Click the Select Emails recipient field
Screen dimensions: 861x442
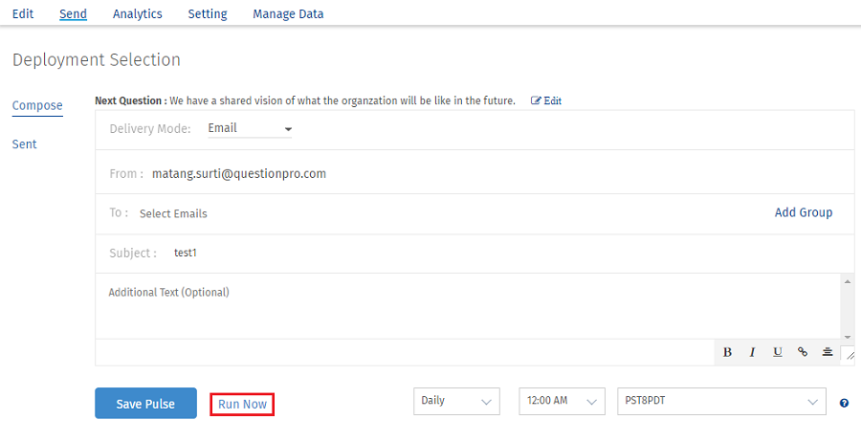pos(173,213)
